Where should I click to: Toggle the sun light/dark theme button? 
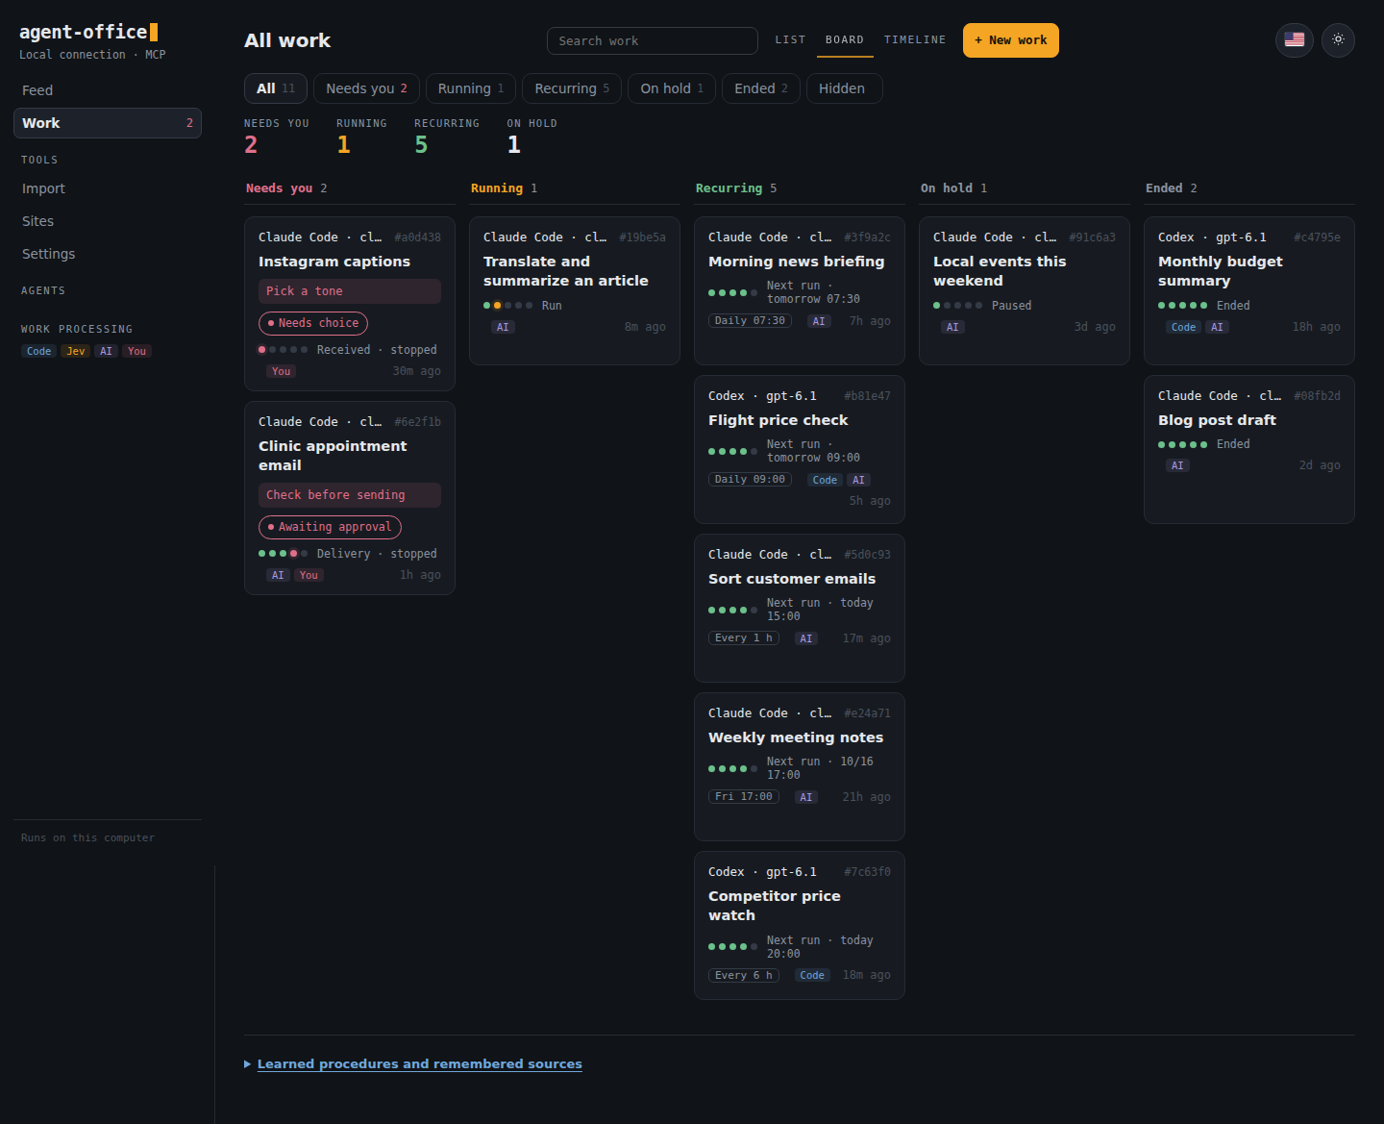pos(1338,39)
